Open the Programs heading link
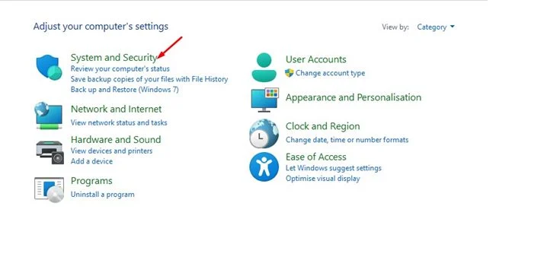 91,181
